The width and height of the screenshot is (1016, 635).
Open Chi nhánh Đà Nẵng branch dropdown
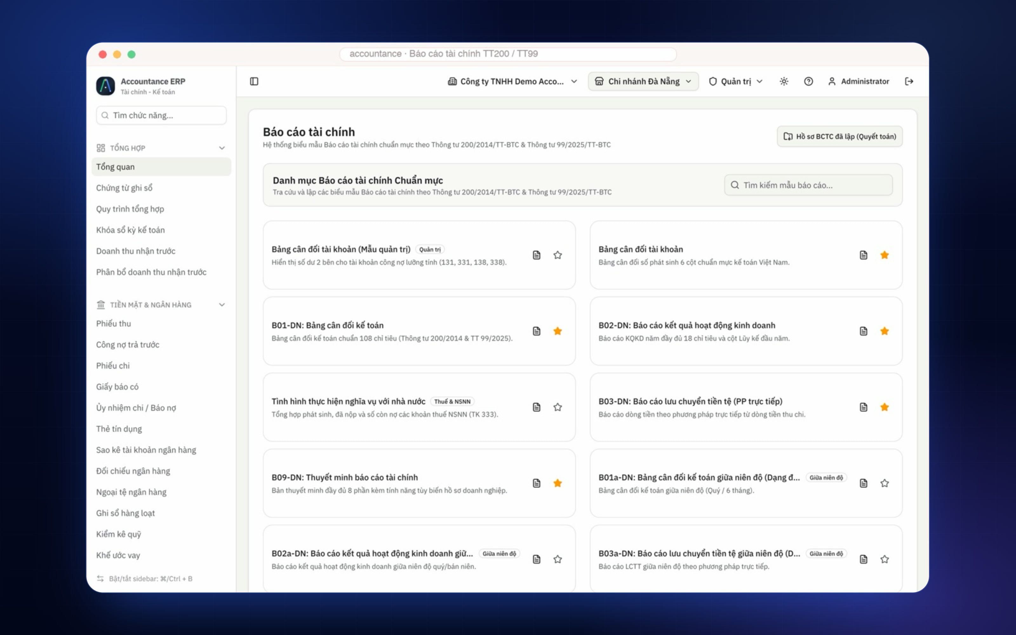[x=643, y=81]
